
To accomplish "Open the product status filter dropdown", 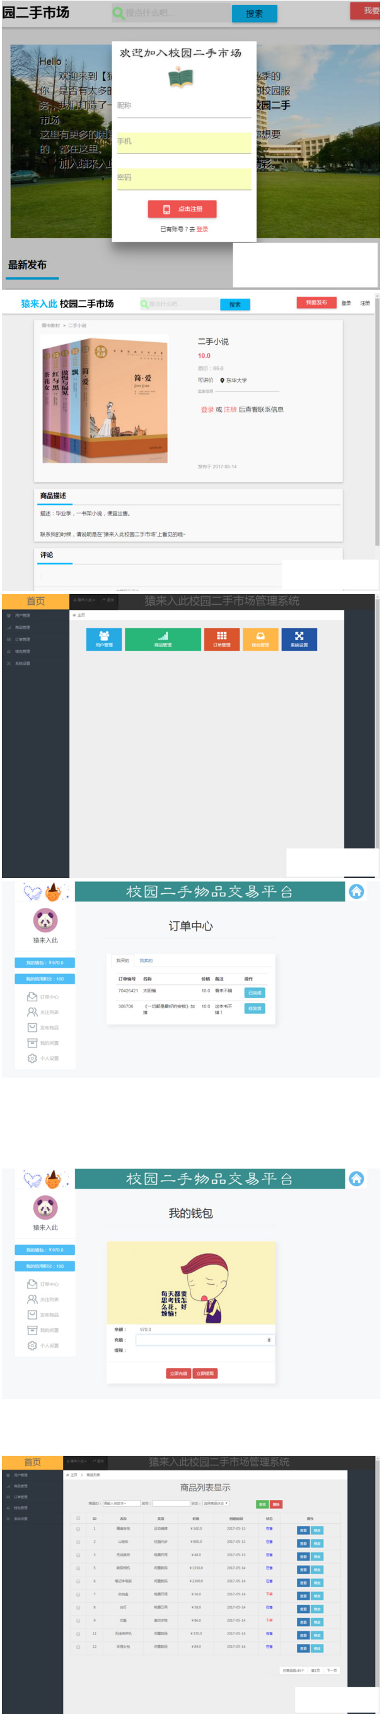I will [215, 1503].
